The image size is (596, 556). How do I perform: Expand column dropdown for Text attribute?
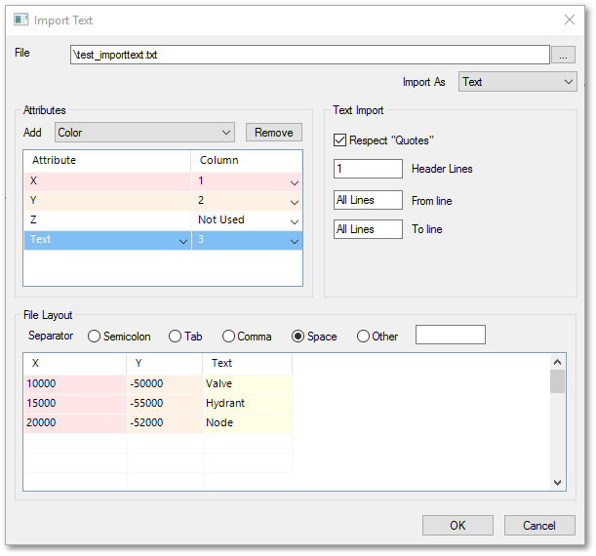[295, 241]
